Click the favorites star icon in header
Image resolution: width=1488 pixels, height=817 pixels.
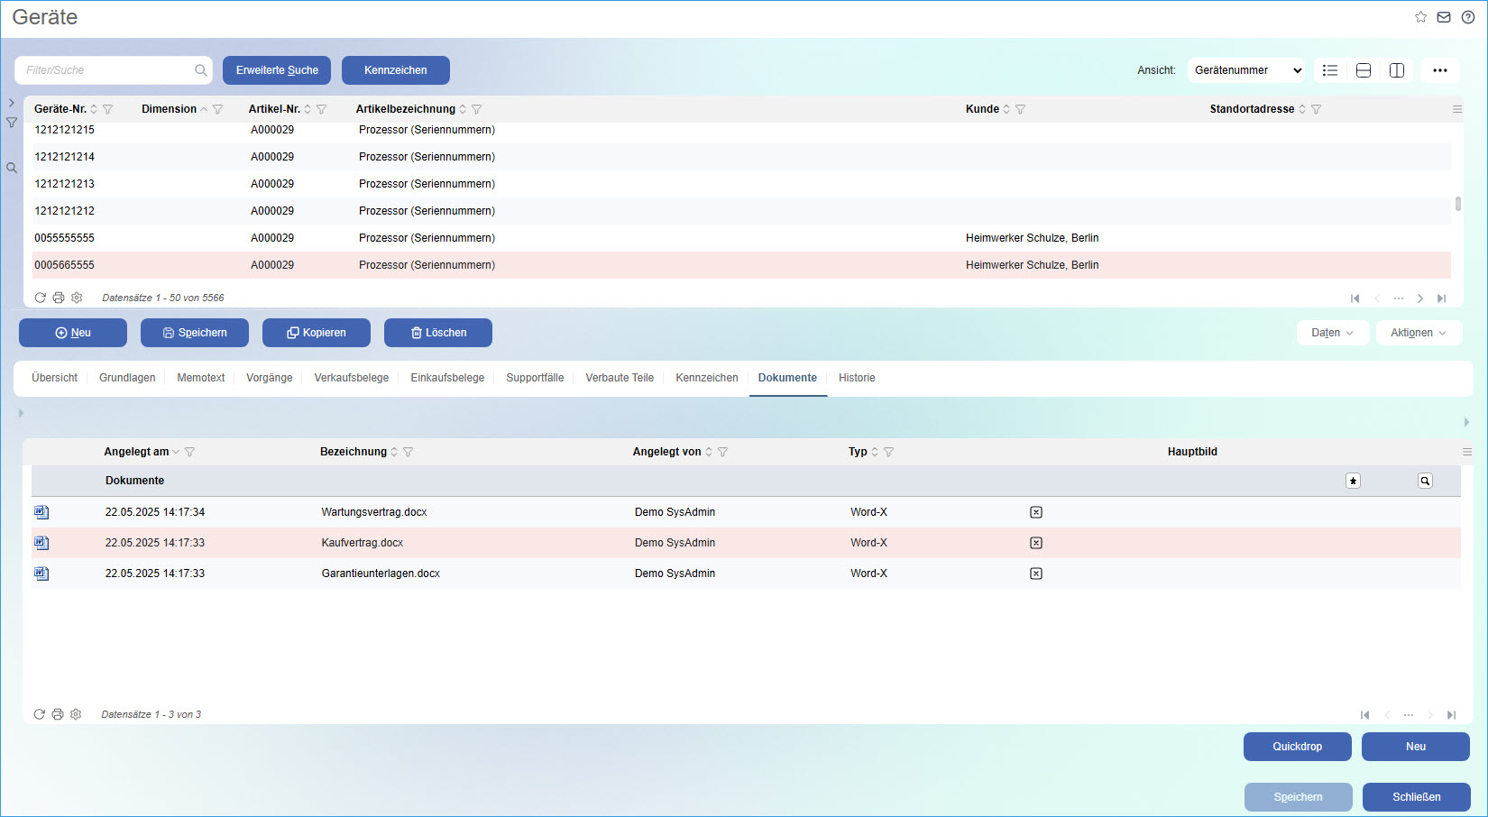click(x=1420, y=17)
